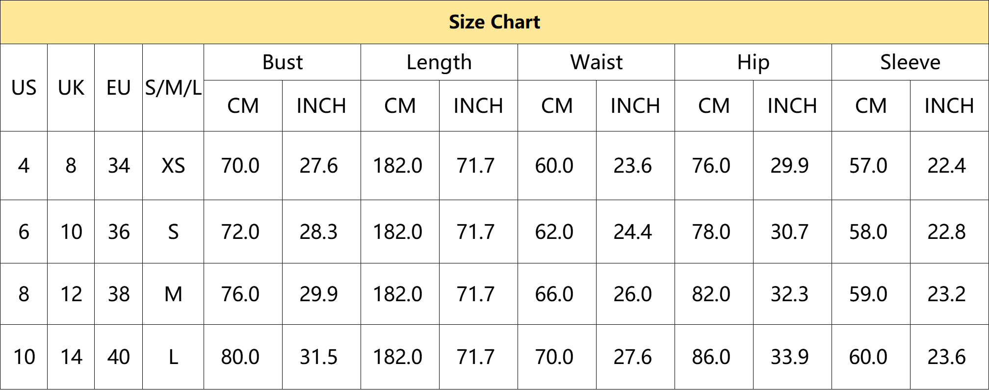The width and height of the screenshot is (989, 390).
Task: Click bust value 70.0 in XS row
Action: (x=240, y=165)
